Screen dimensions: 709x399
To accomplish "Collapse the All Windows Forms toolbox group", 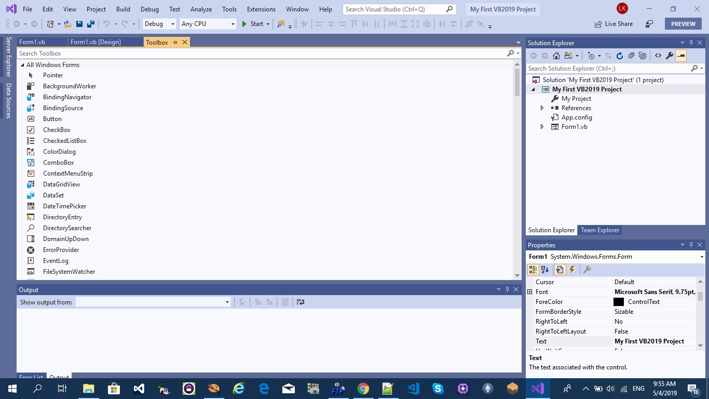I will click(x=22, y=65).
